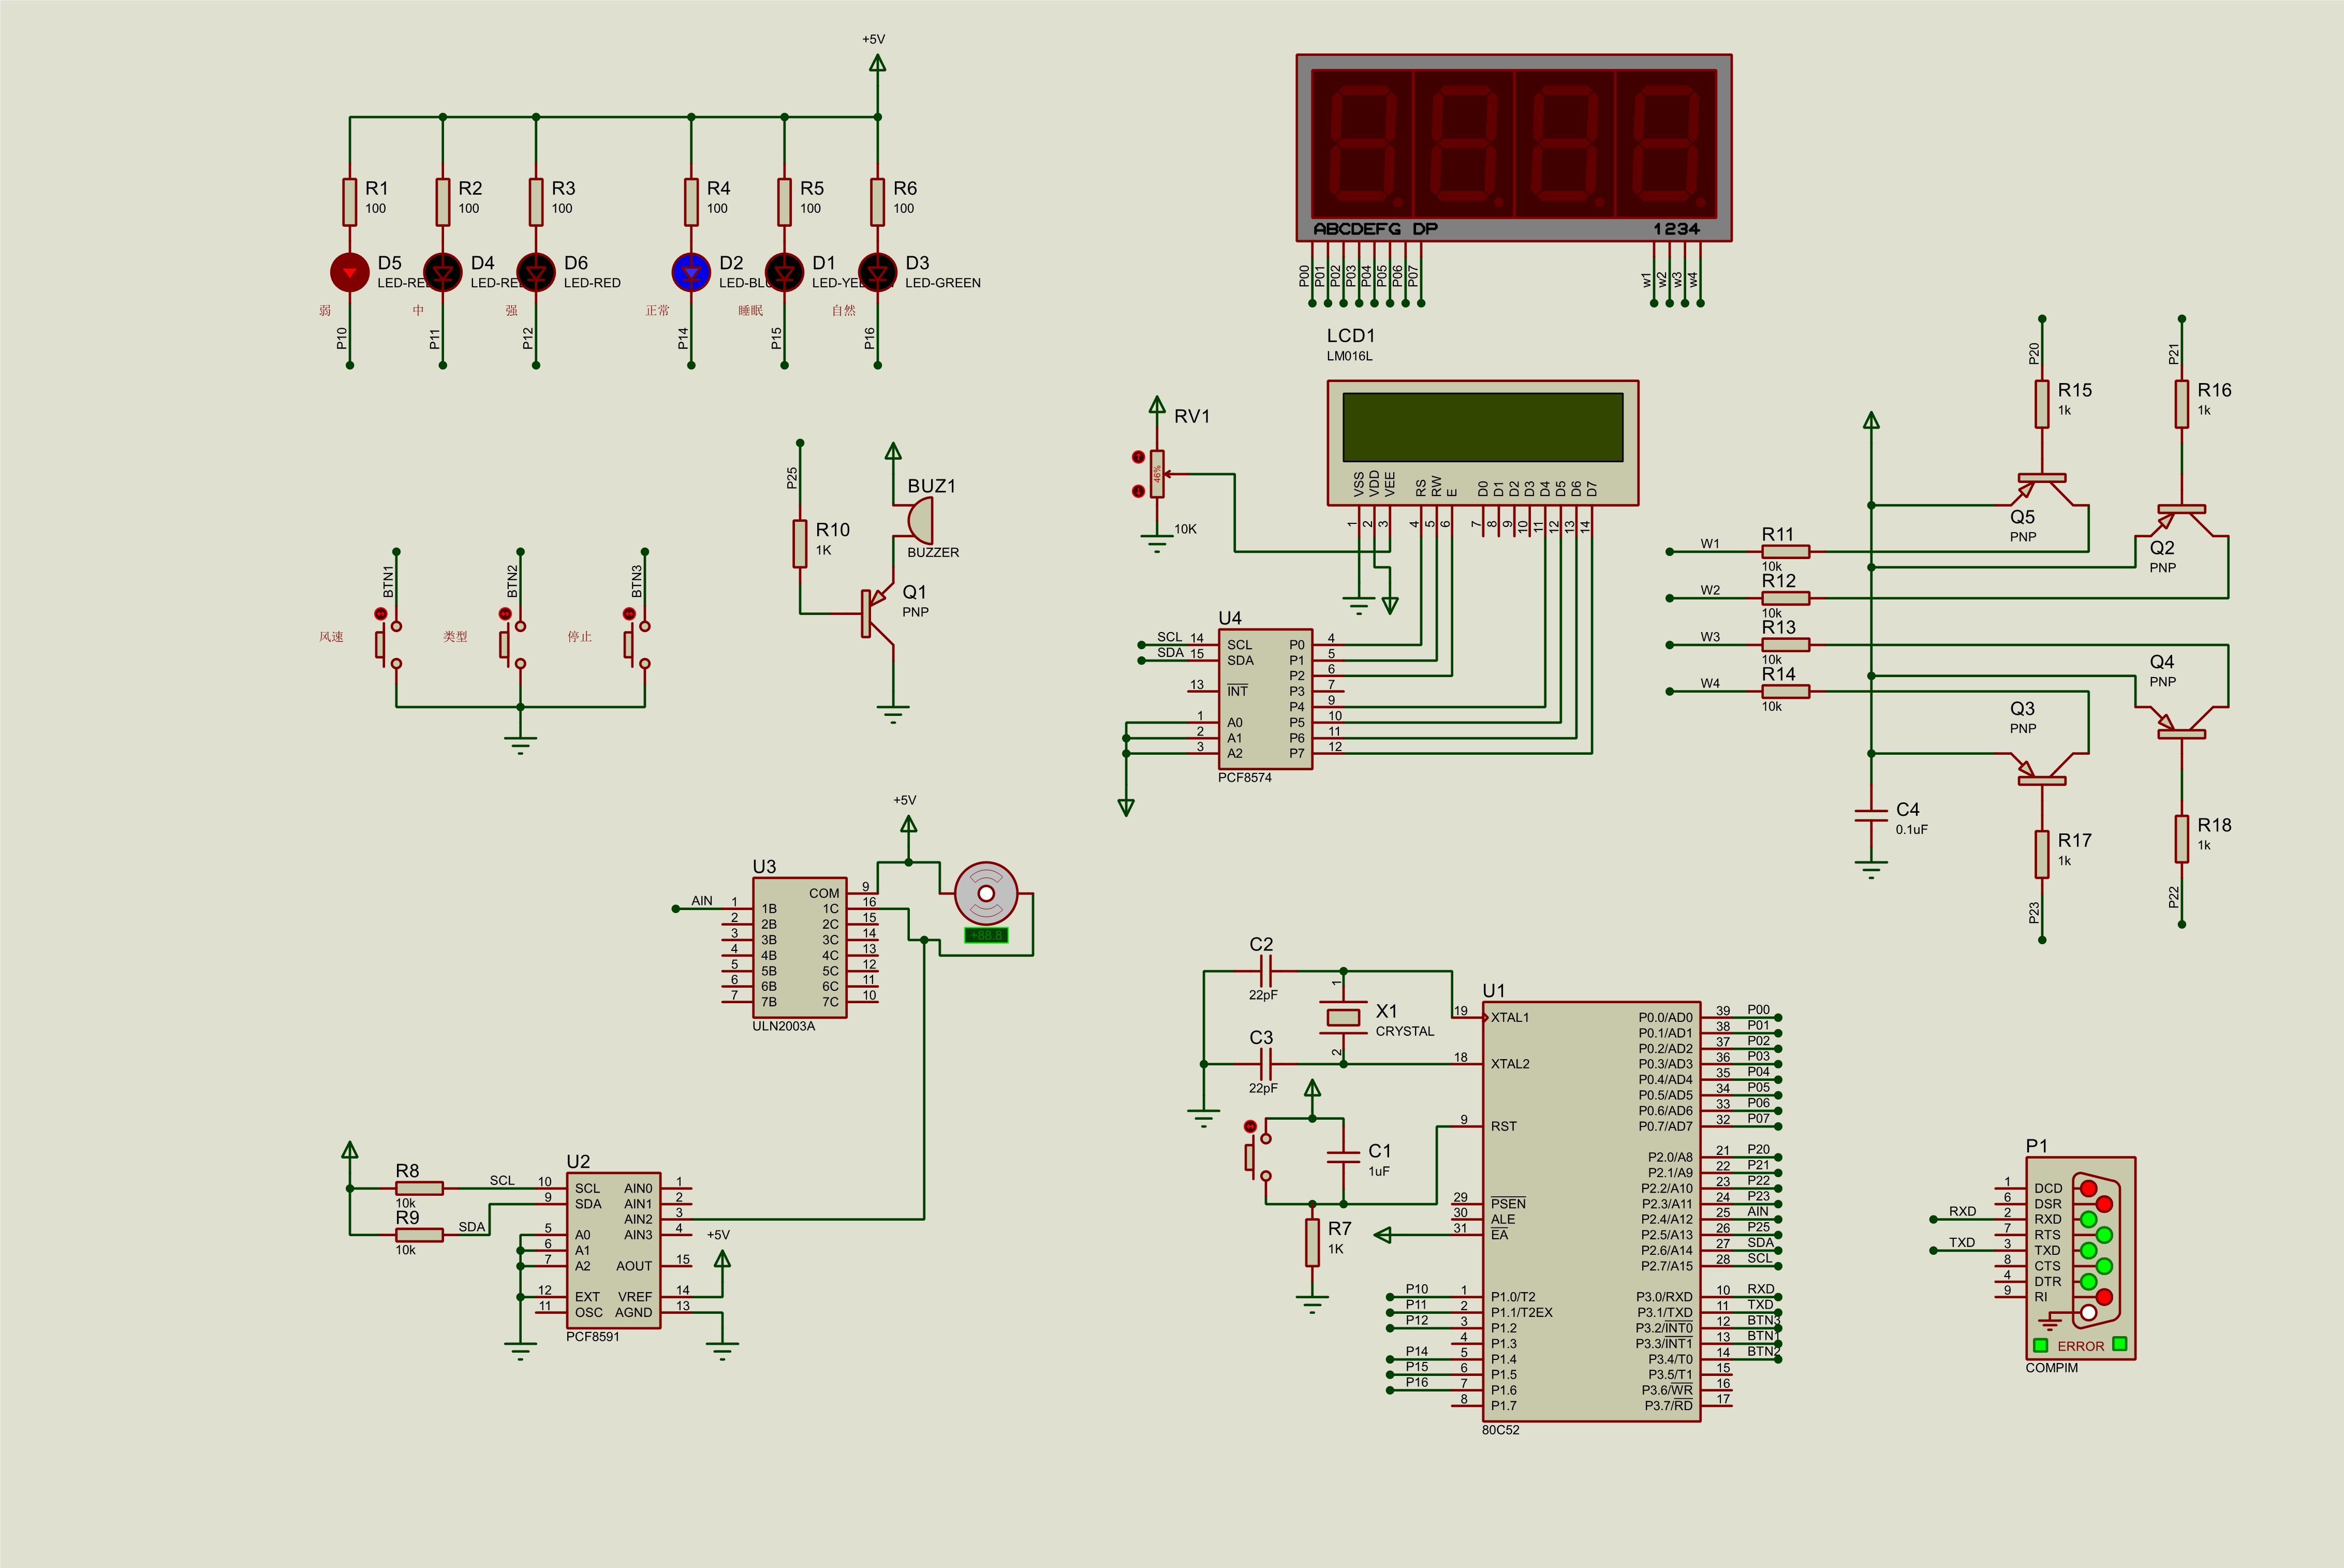Image resolution: width=2344 pixels, height=1568 pixels.
Task: Click the ERROR indicator on COMPIM
Action: click(2080, 1346)
